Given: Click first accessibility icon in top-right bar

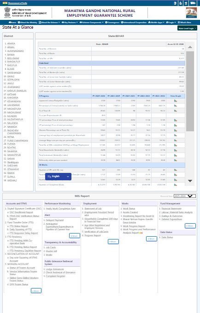Looking at the screenshot, I should (175, 3).
